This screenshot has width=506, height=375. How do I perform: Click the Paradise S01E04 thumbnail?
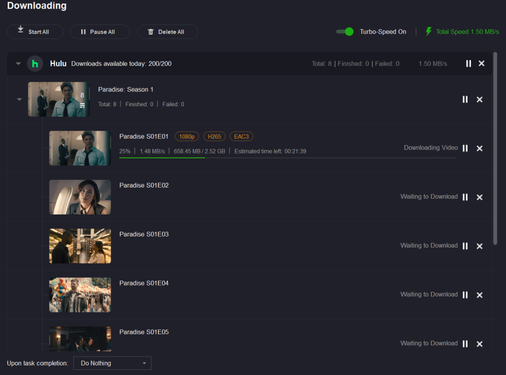[80, 295]
